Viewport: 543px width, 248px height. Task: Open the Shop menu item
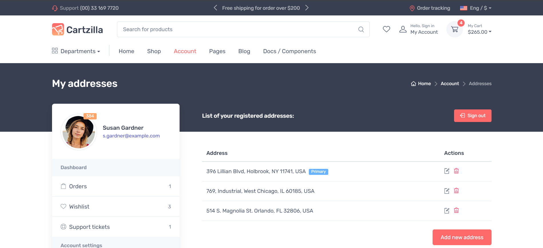[x=154, y=51]
